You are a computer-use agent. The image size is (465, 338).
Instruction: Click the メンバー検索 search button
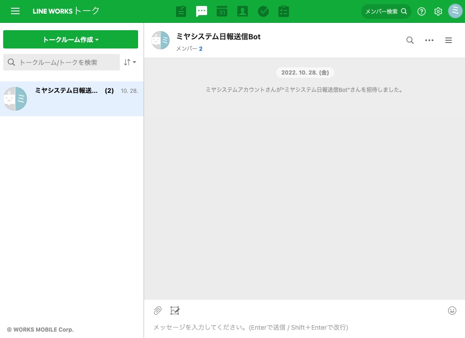[x=386, y=11]
